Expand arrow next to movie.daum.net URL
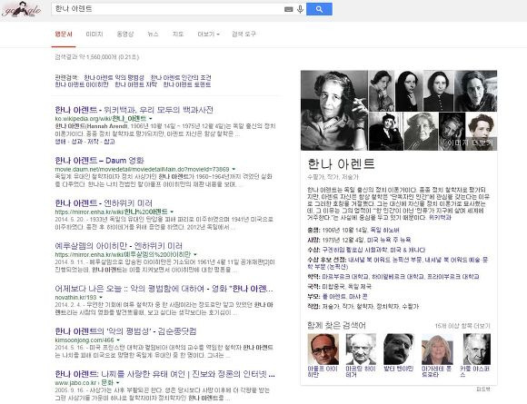This screenshot has width=527, height=404. (234, 169)
